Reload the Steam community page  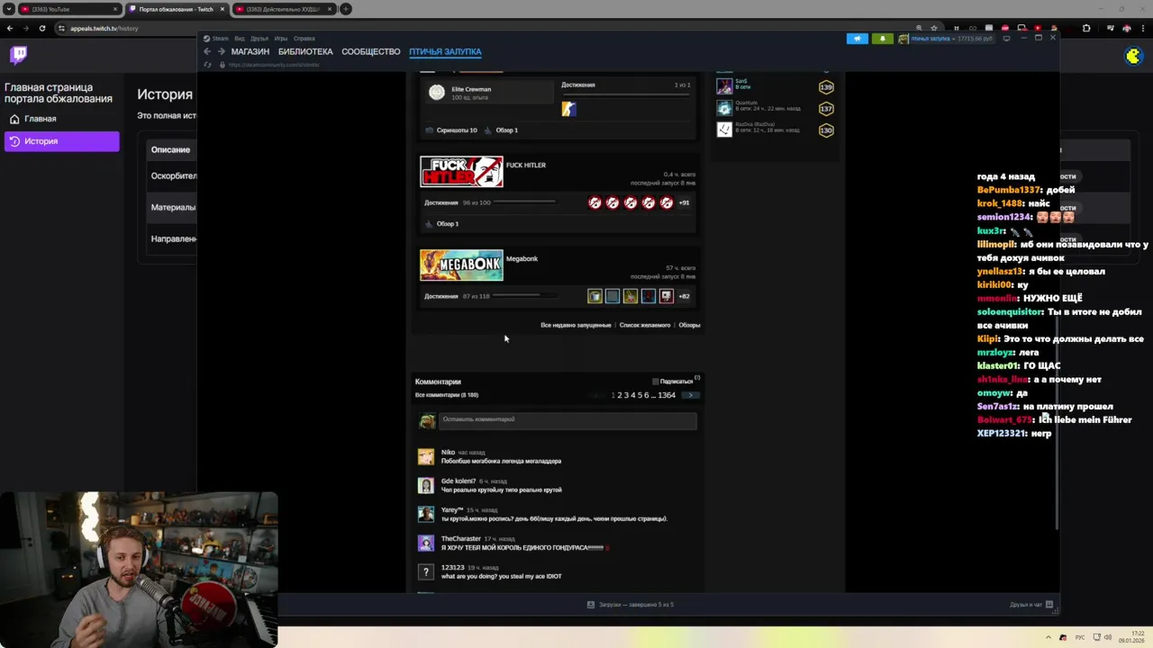(x=207, y=65)
